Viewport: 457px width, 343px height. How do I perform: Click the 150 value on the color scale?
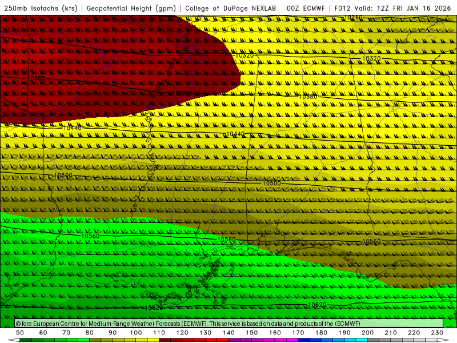[252, 333]
